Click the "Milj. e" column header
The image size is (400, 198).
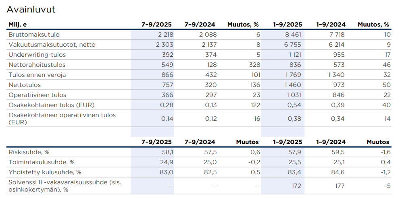click(18, 25)
